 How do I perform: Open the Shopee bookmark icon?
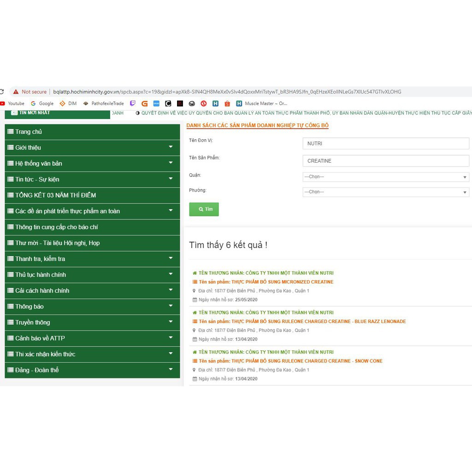(x=227, y=104)
